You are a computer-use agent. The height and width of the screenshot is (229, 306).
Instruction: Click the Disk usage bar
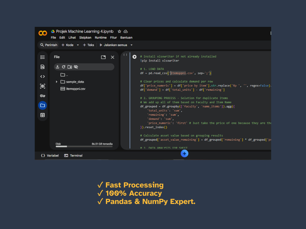(x=84, y=147)
